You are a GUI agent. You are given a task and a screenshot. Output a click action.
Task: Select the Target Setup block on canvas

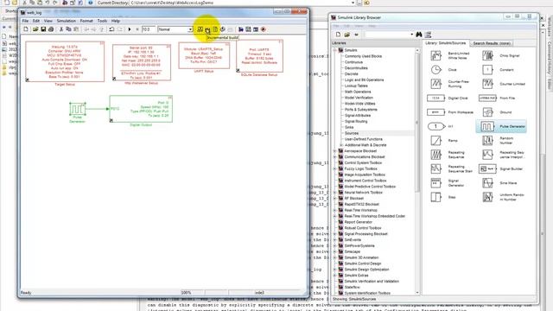tap(65, 61)
